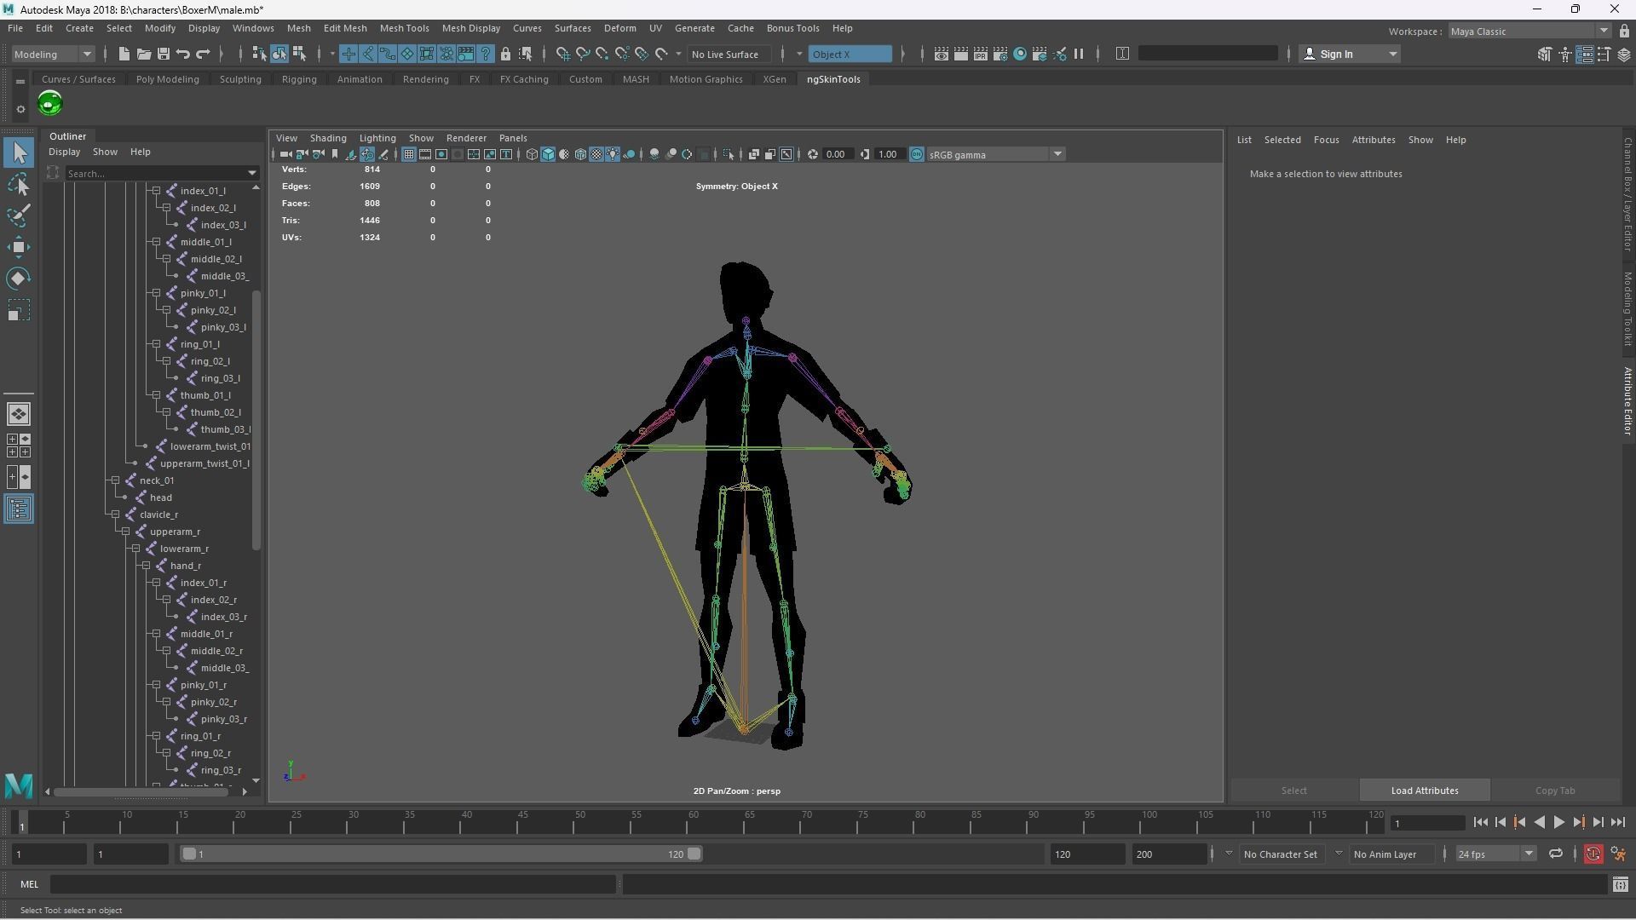The height and width of the screenshot is (920, 1636).
Task: Open the Sign In dropdown
Action: pyautogui.click(x=1350, y=55)
